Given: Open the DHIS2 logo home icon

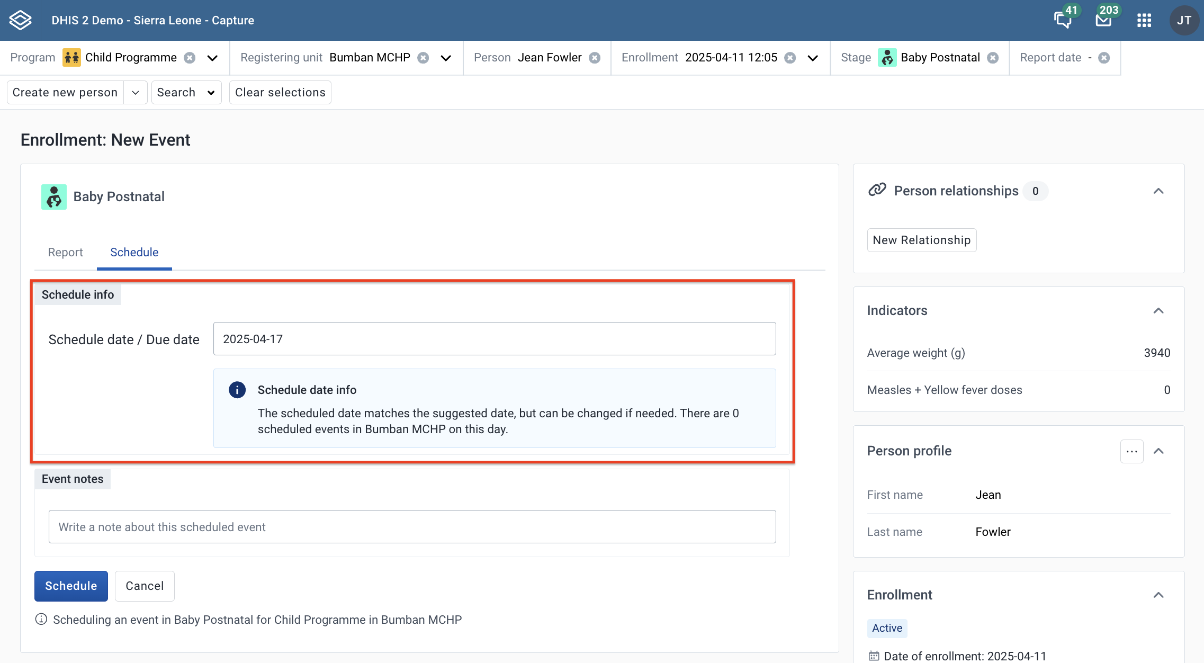Looking at the screenshot, I should tap(21, 20).
